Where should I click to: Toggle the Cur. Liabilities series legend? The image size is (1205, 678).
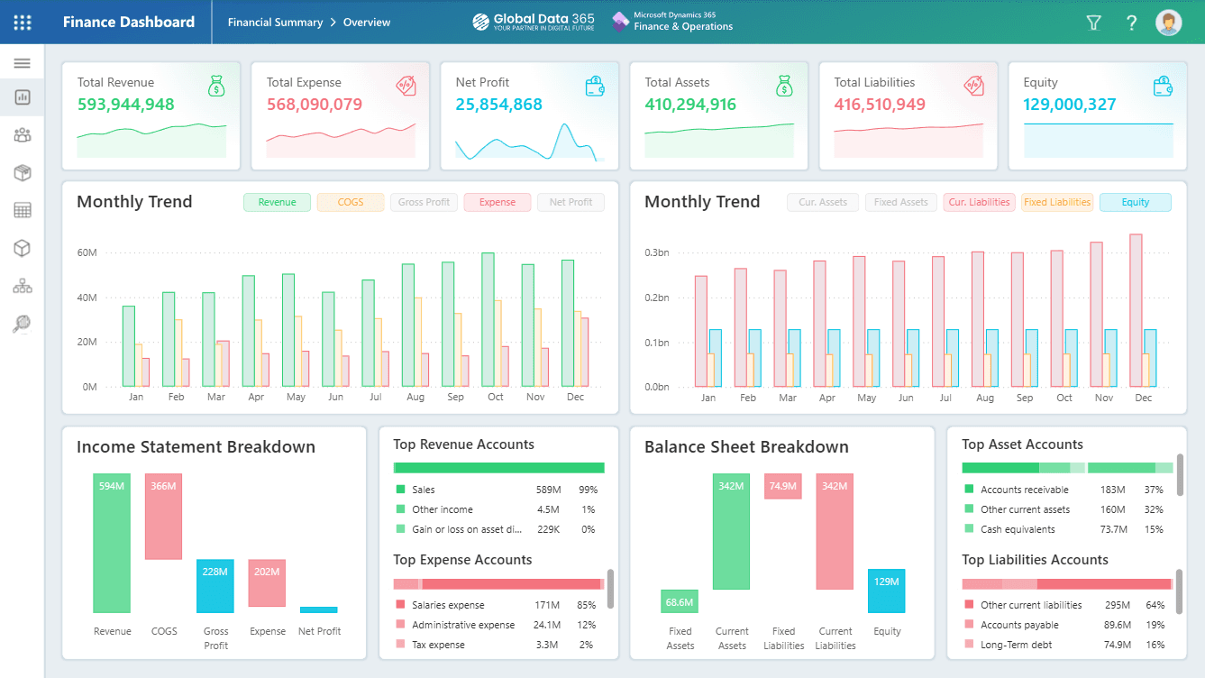[980, 203]
